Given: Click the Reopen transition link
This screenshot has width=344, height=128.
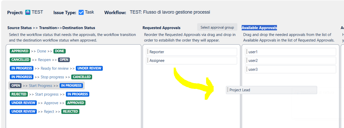Looking at the screenshot, I should pyautogui.click(x=44, y=60).
